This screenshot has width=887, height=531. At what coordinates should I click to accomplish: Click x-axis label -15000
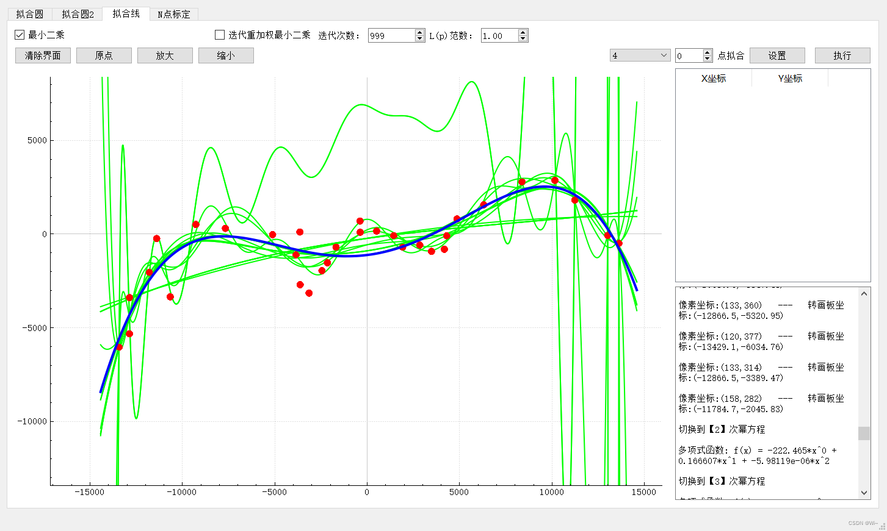(x=90, y=492)
